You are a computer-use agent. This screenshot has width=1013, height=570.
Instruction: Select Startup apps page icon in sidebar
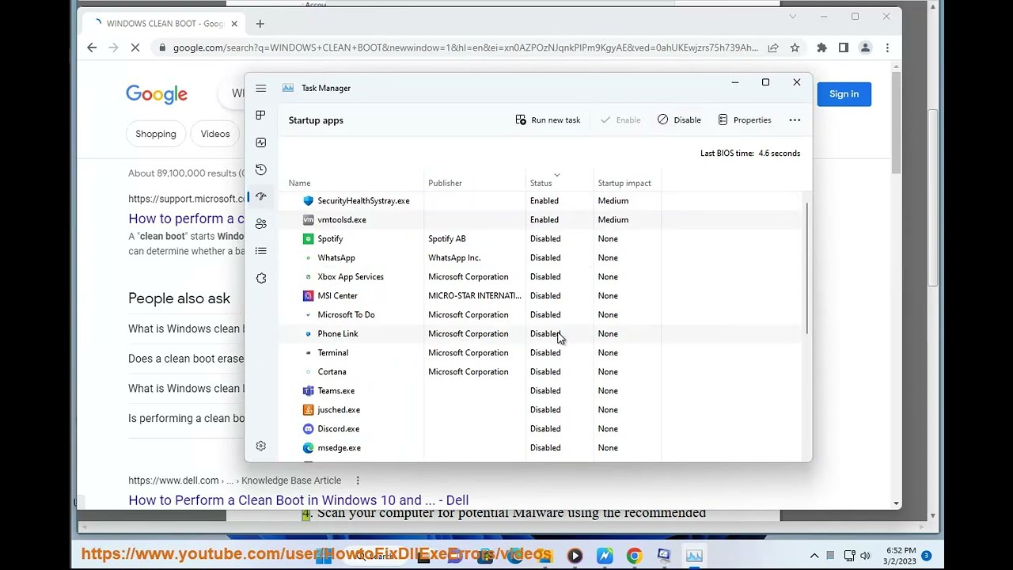260,196
